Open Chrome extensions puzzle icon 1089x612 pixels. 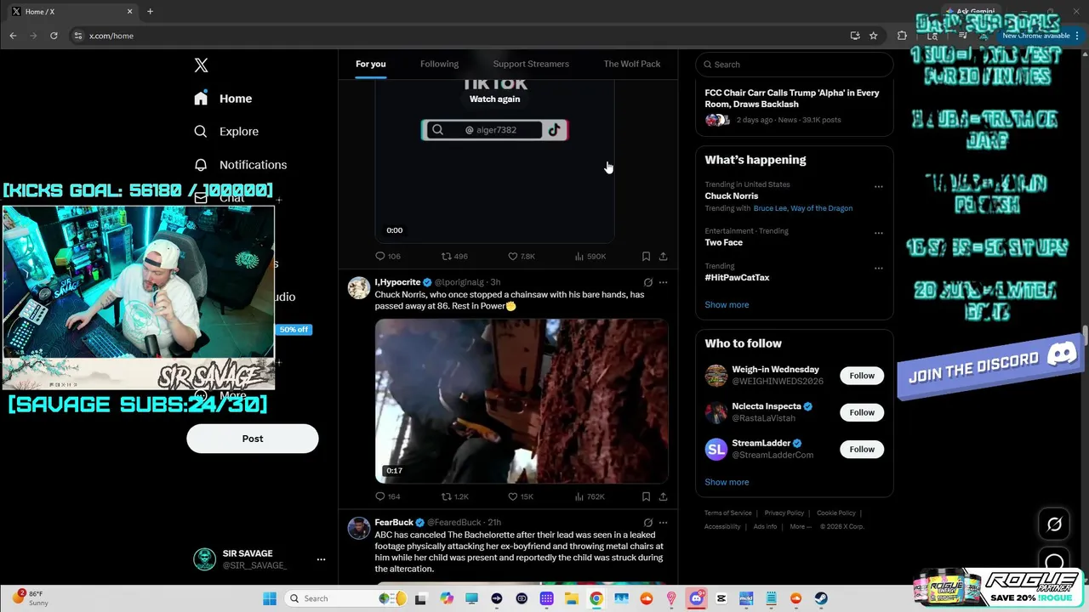[902, 36]
